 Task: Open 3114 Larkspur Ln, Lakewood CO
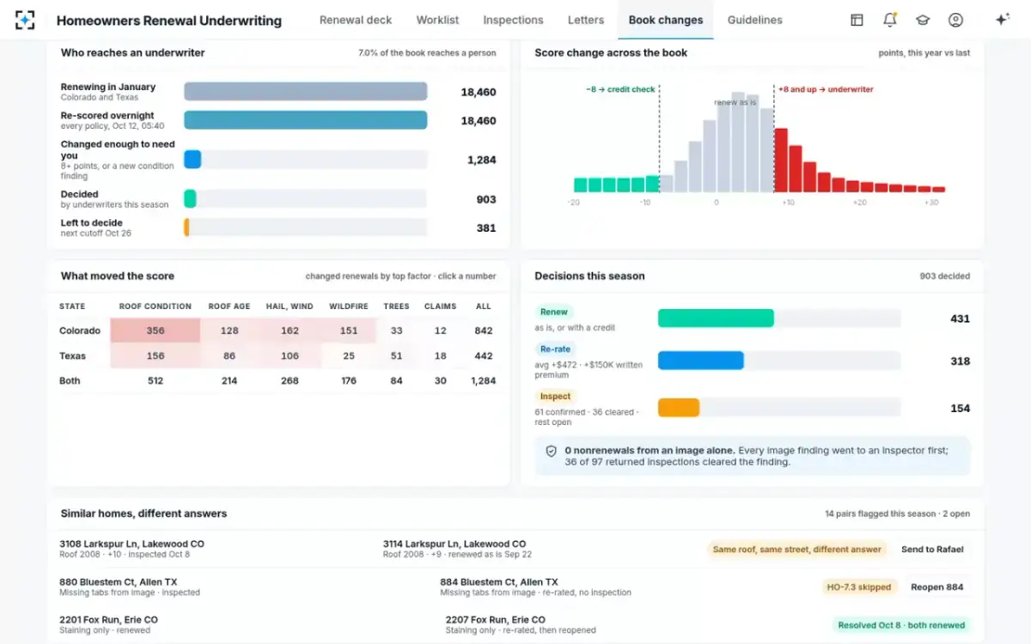pyautogui.click(x=454, y=544)
